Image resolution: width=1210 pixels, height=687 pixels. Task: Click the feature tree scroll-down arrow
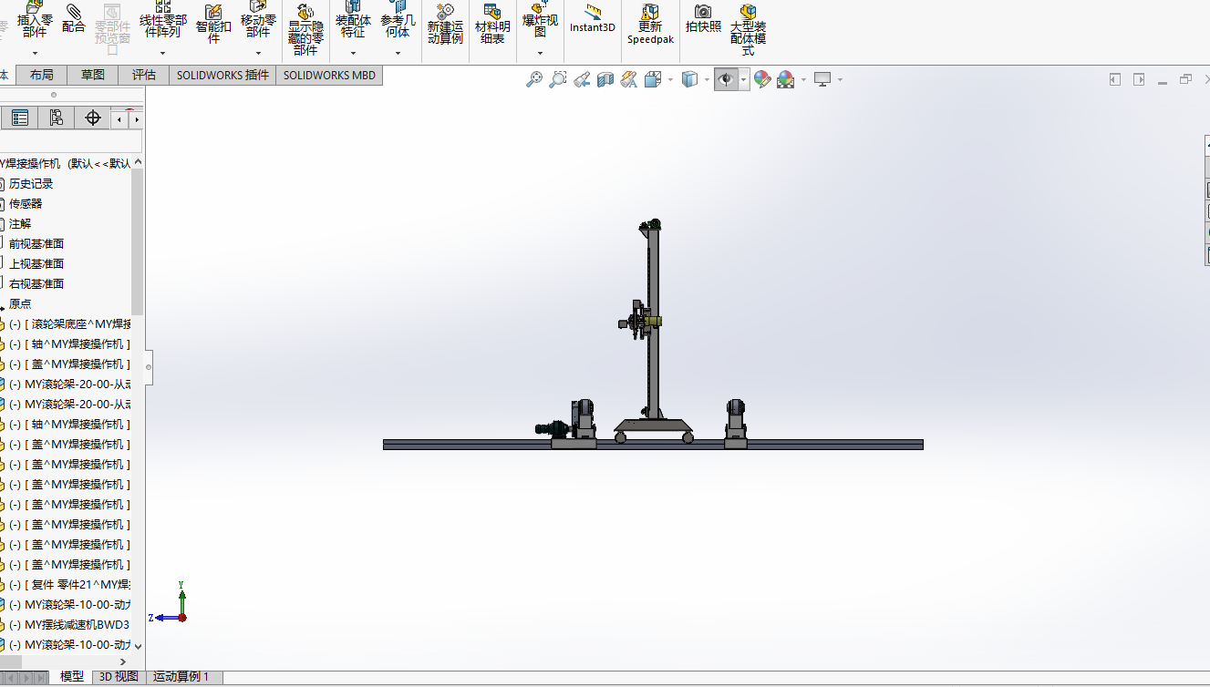coord(138,645)
